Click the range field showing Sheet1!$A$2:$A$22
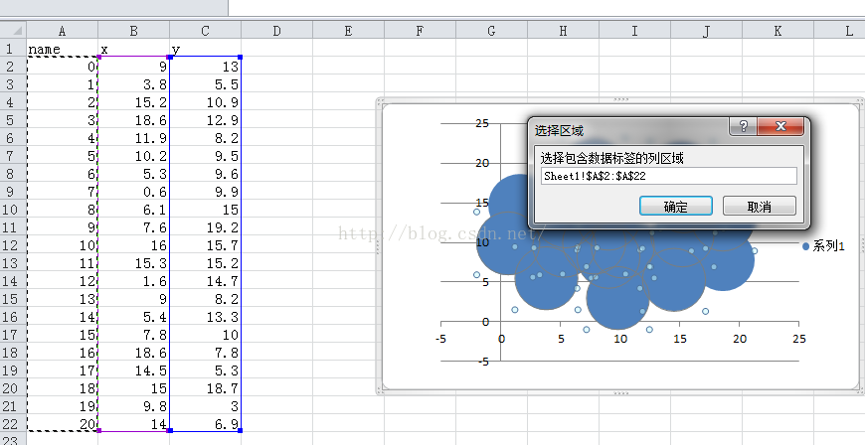 668,176
